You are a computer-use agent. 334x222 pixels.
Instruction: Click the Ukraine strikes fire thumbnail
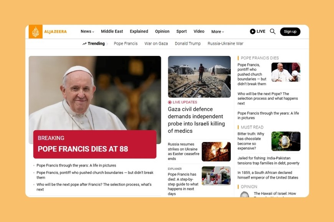(x=216, y=152)
